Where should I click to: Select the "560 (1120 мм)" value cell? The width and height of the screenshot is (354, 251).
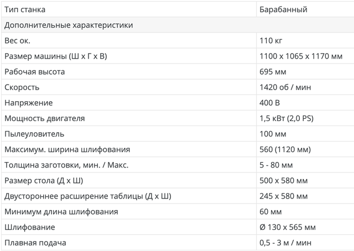[x=285, y=149]
